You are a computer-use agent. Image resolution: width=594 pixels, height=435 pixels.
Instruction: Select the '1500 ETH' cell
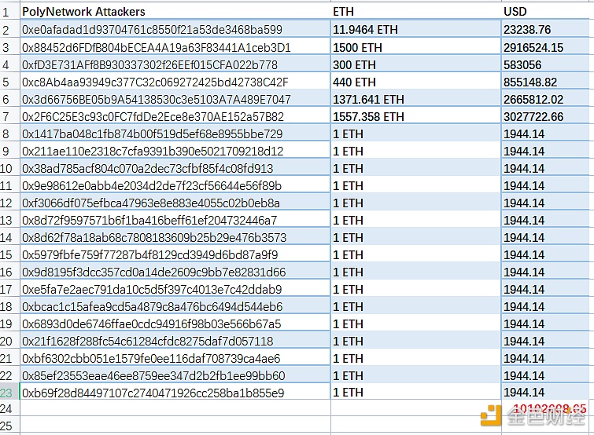[x=416, y=47]
